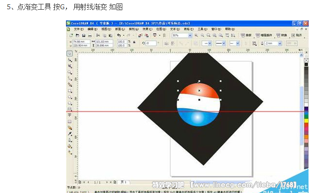Open the 文件 (File) menu

coord(79,29)
